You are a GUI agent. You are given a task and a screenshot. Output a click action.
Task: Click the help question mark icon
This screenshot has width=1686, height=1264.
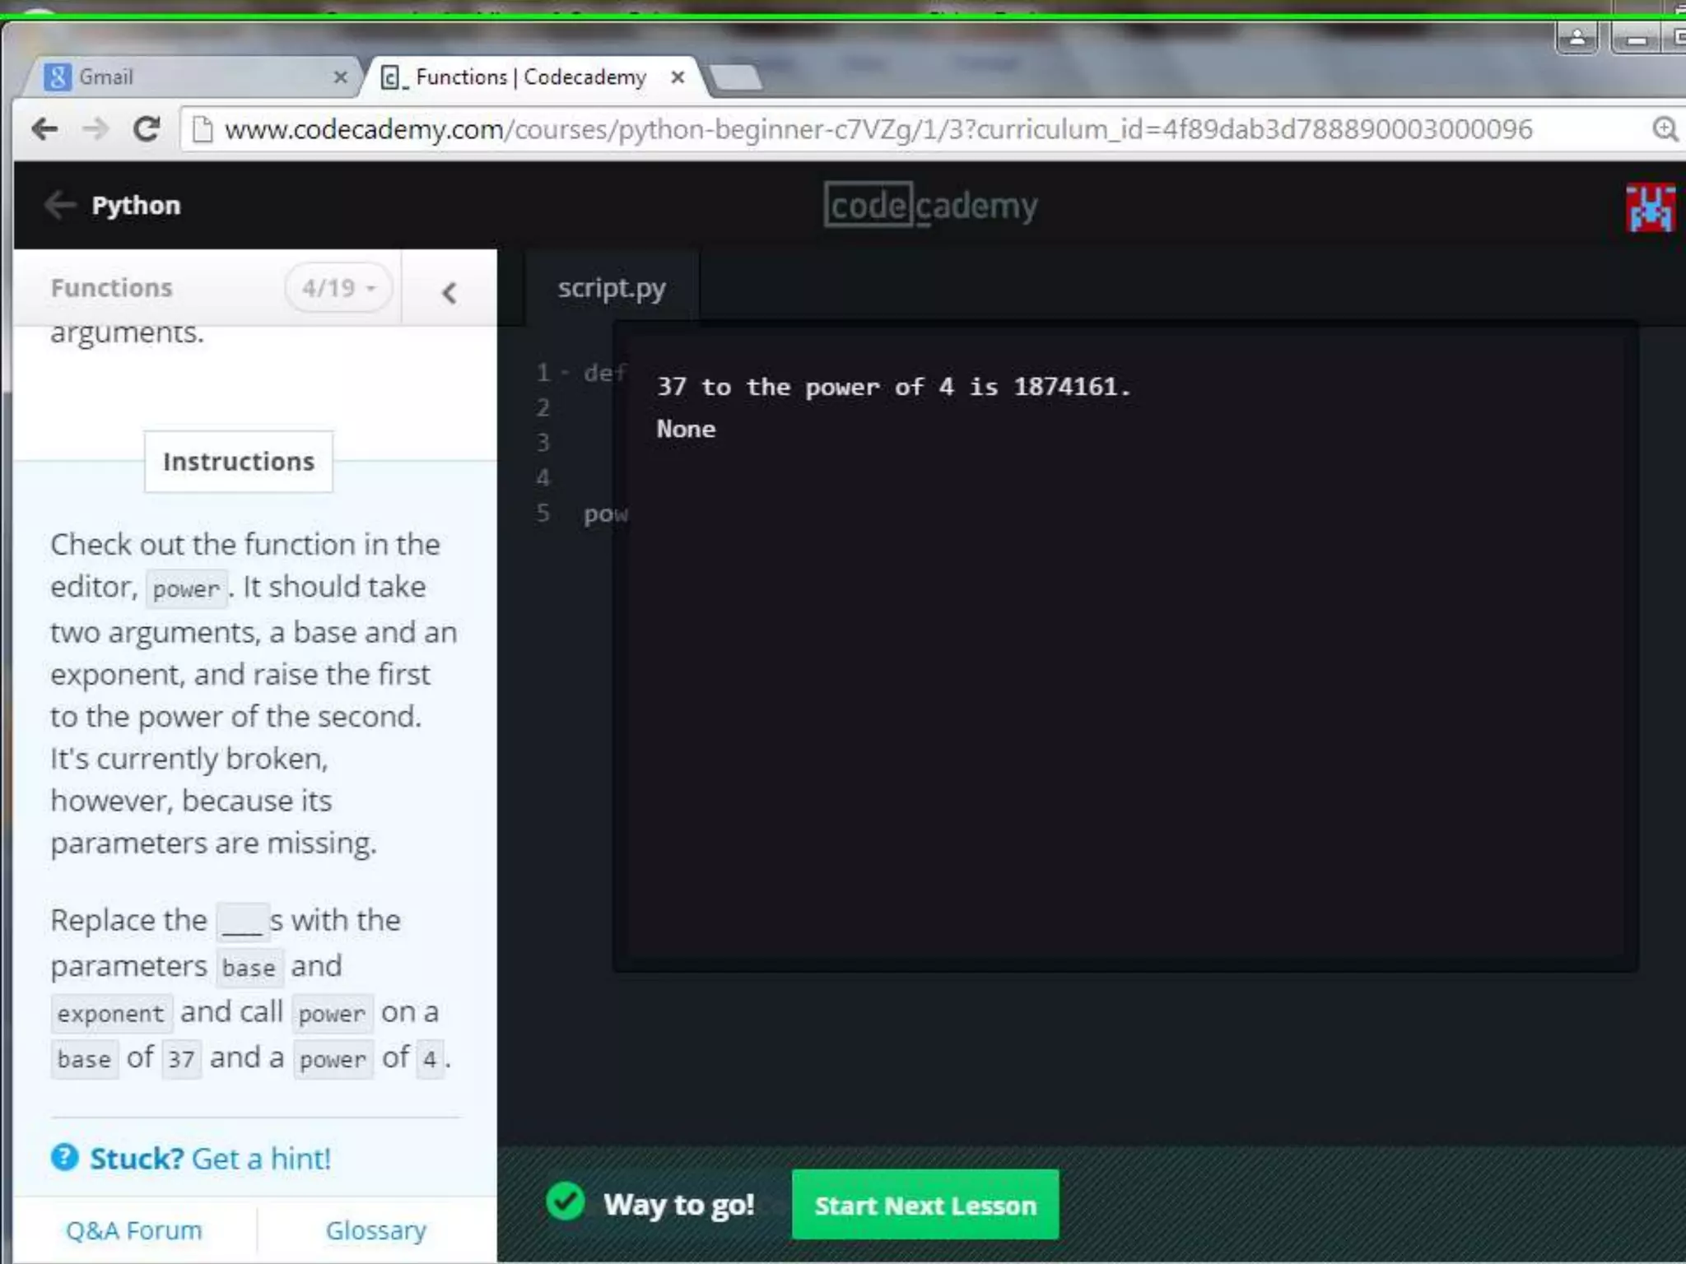click(x=64, y=1158)
